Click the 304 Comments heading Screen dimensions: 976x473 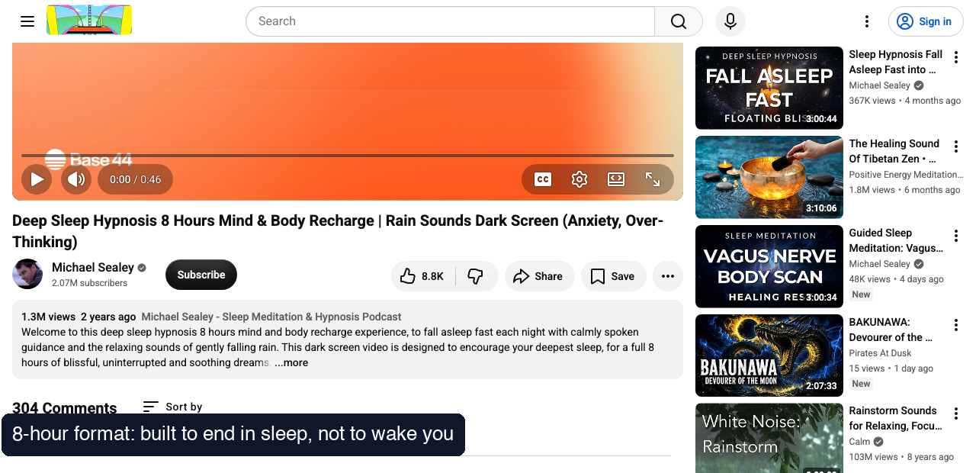click(65, 407)
